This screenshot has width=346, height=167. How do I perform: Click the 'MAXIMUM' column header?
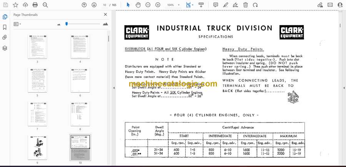pos(288,136)
